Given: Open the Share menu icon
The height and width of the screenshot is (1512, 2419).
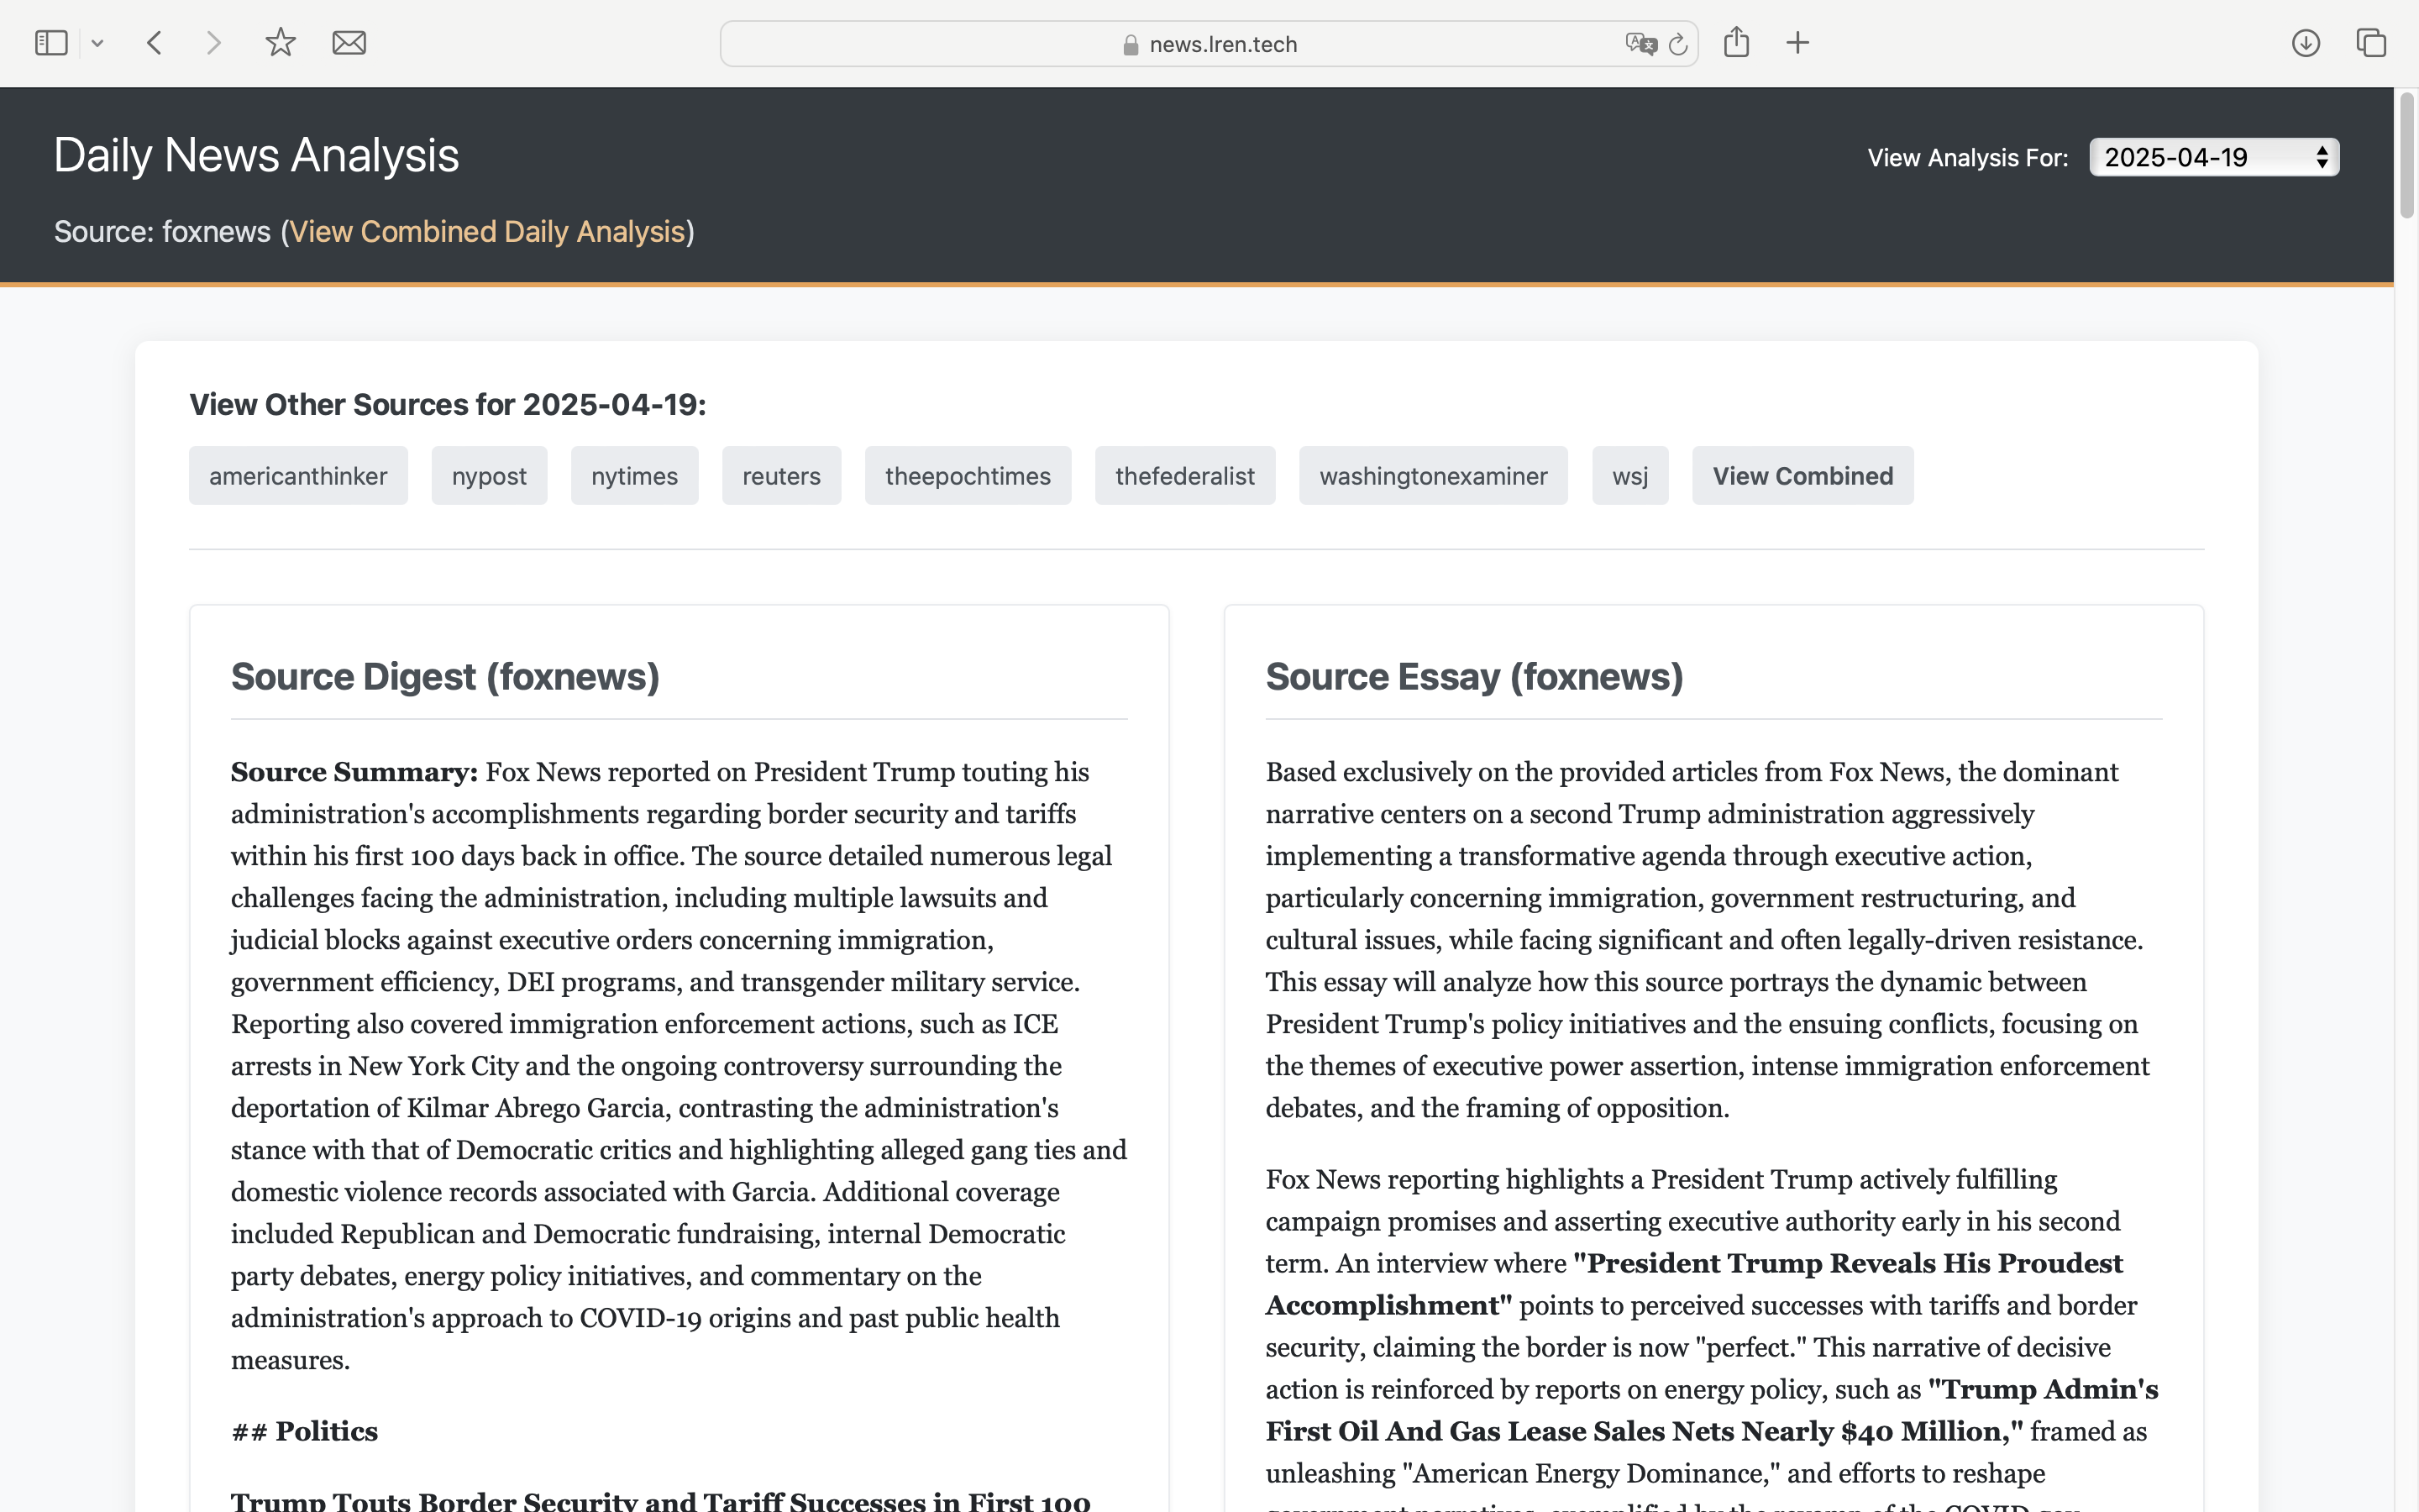Looking at the screenshot, I should tap(1736, 43).
